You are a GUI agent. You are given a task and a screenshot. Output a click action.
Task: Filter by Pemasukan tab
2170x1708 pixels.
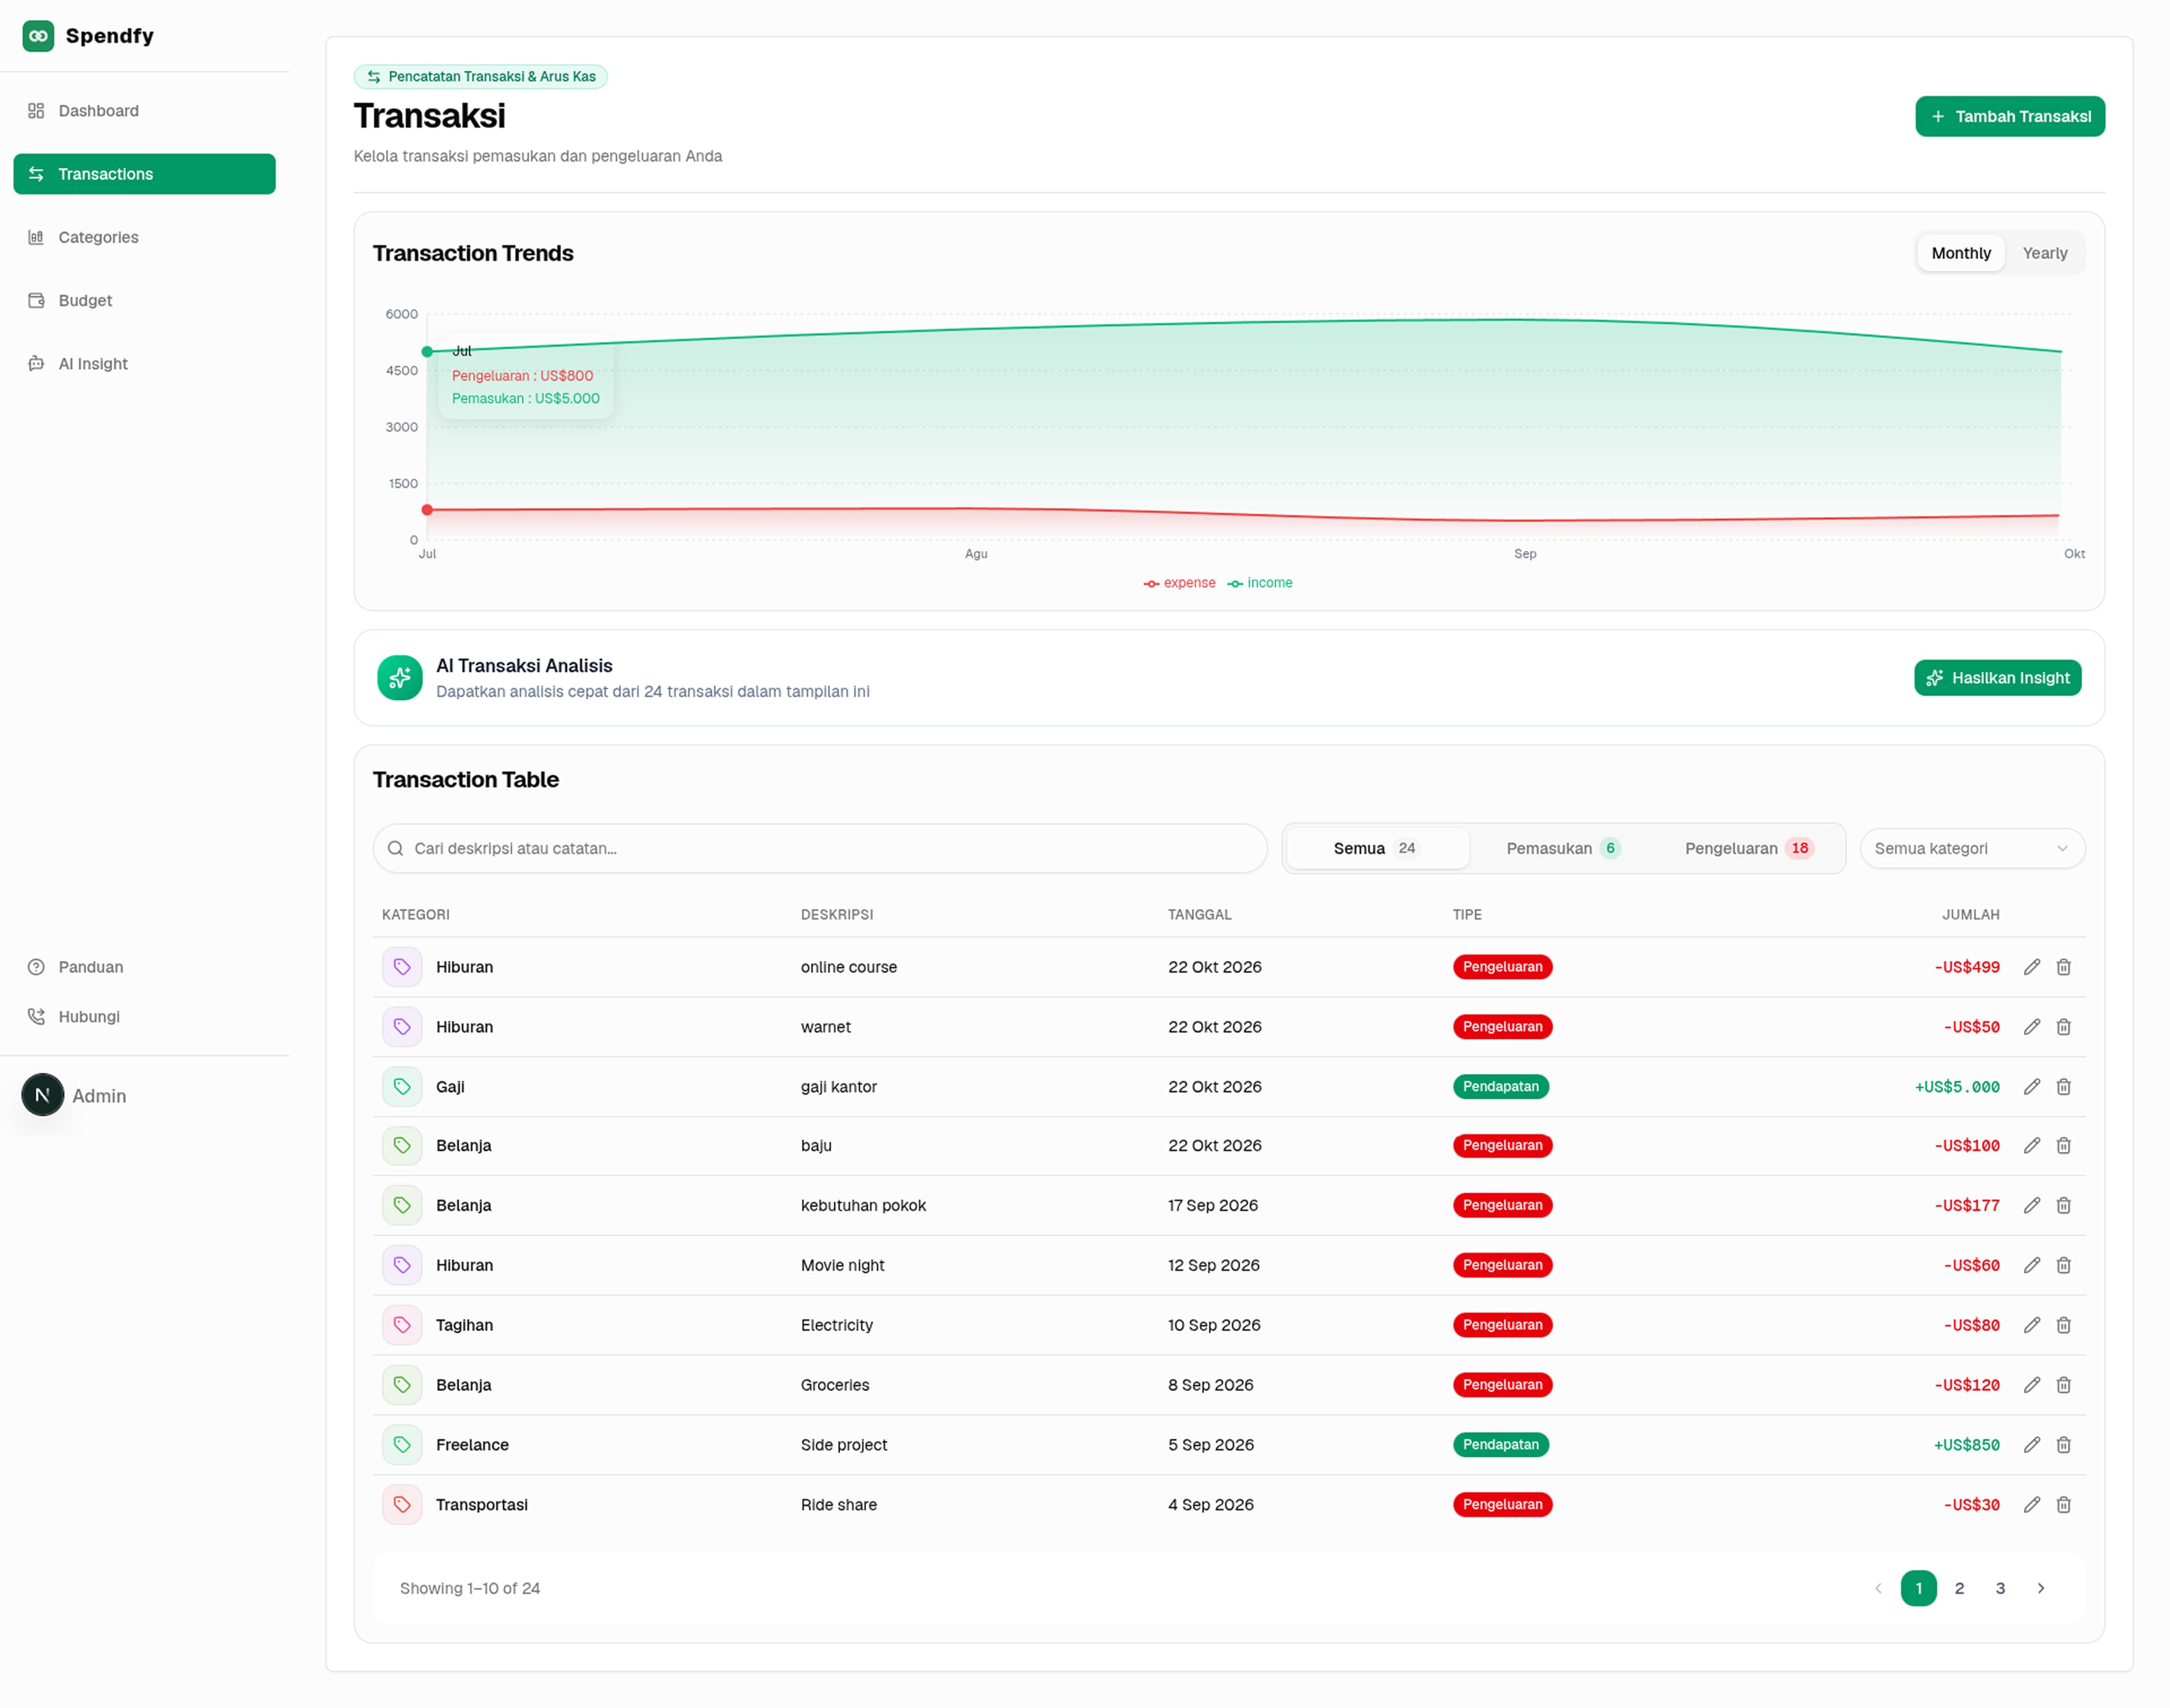(x=1563, y=849)
